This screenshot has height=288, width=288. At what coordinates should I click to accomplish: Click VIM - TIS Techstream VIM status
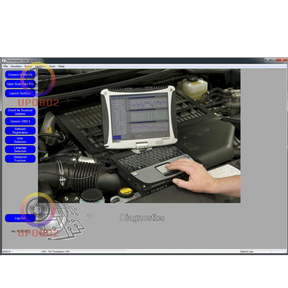pos(55,251)
